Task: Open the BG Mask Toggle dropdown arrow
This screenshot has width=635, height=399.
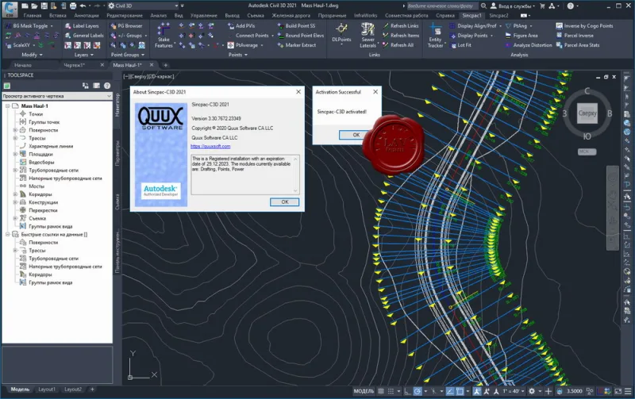Action: [52, 26]
